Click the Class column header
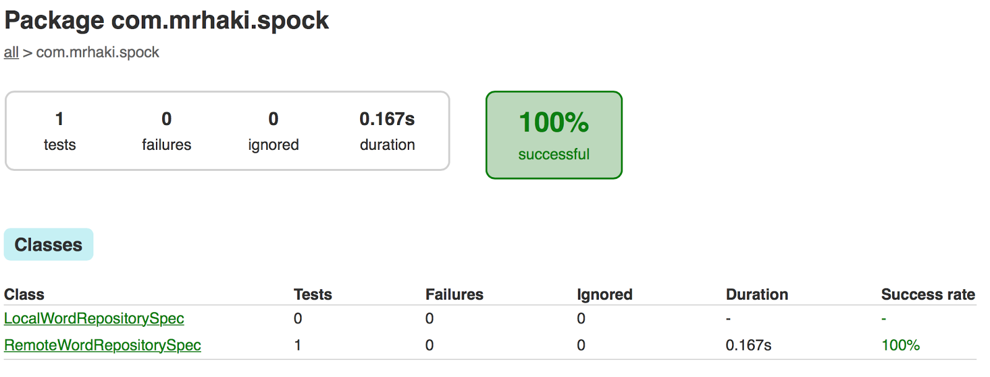 [24, 294]
